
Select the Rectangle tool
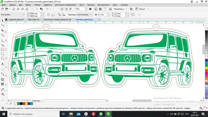point(2,49)
